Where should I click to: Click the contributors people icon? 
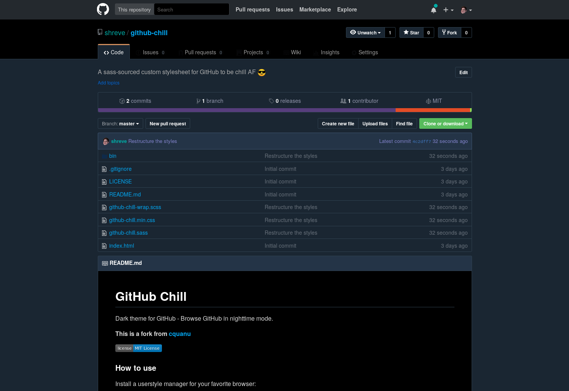[343, 101]
